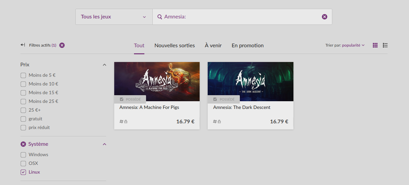Collapse the Système filter section

point(104,144)
